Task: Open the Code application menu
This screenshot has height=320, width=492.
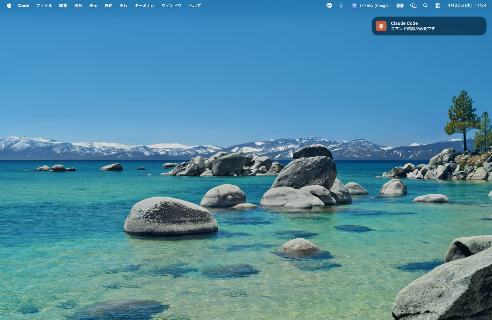Action: coord(23,5)
